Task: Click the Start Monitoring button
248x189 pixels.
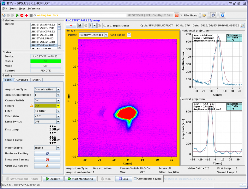Action: [x=81, y=179]
